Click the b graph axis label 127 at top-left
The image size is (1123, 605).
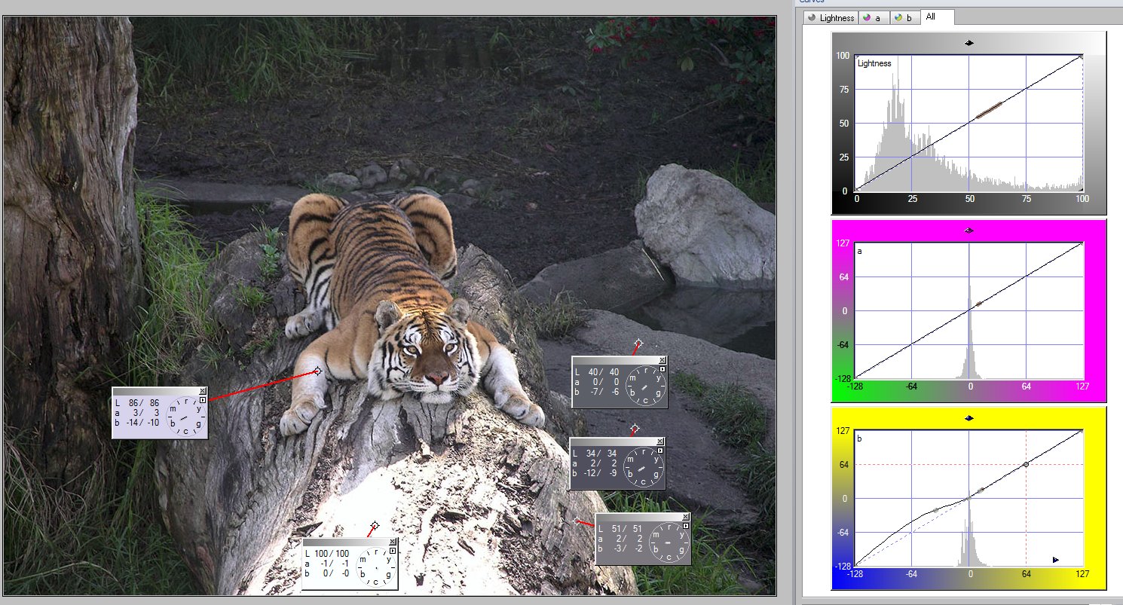click(843, 431)
